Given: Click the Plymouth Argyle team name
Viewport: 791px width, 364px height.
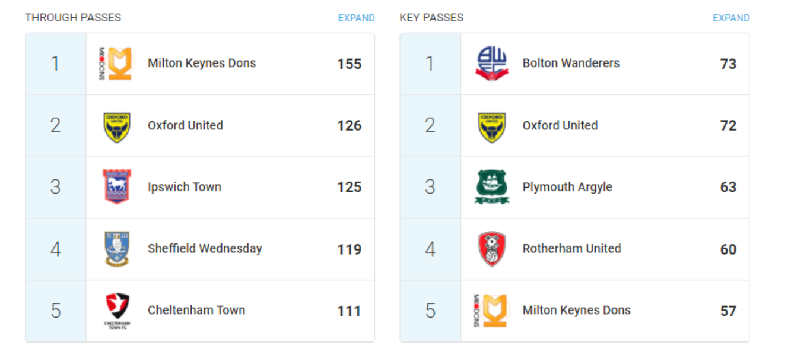Looking at the screenshot, I should 567,187.
